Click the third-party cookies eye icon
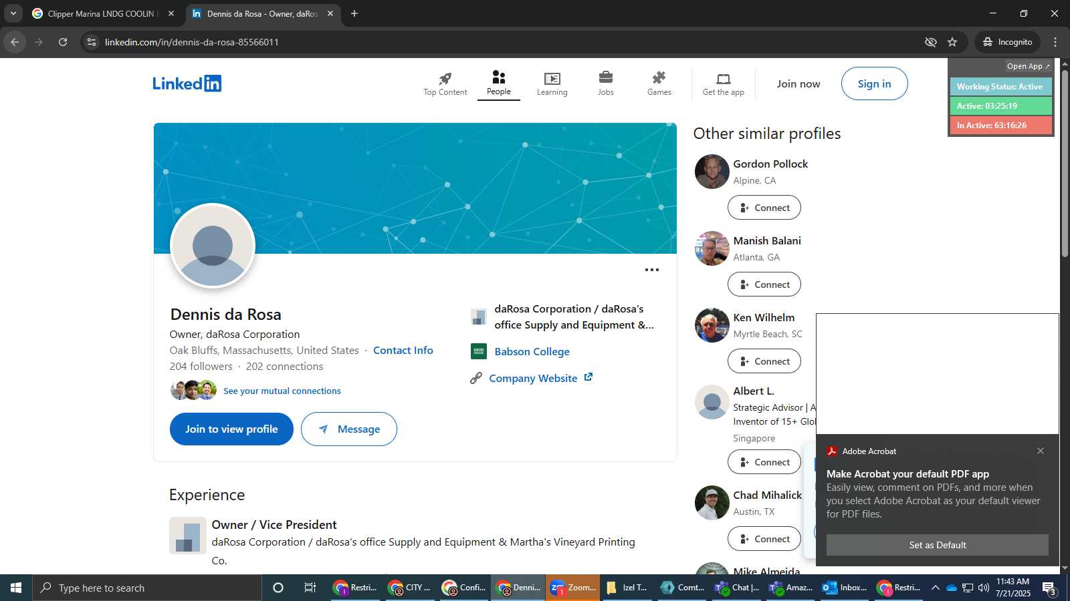The image size is (1070, 601). (x=930, y=42)
